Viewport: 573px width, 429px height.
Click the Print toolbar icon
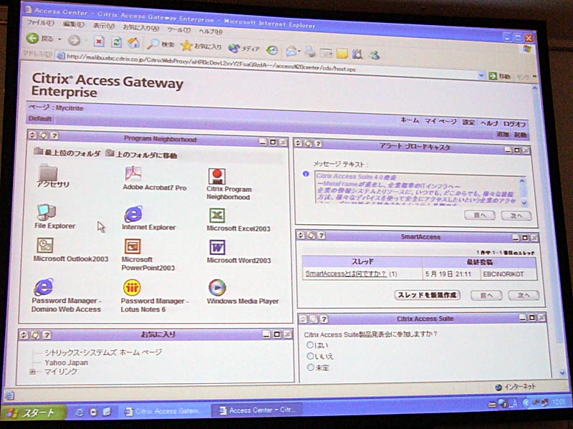coord(310,52)
